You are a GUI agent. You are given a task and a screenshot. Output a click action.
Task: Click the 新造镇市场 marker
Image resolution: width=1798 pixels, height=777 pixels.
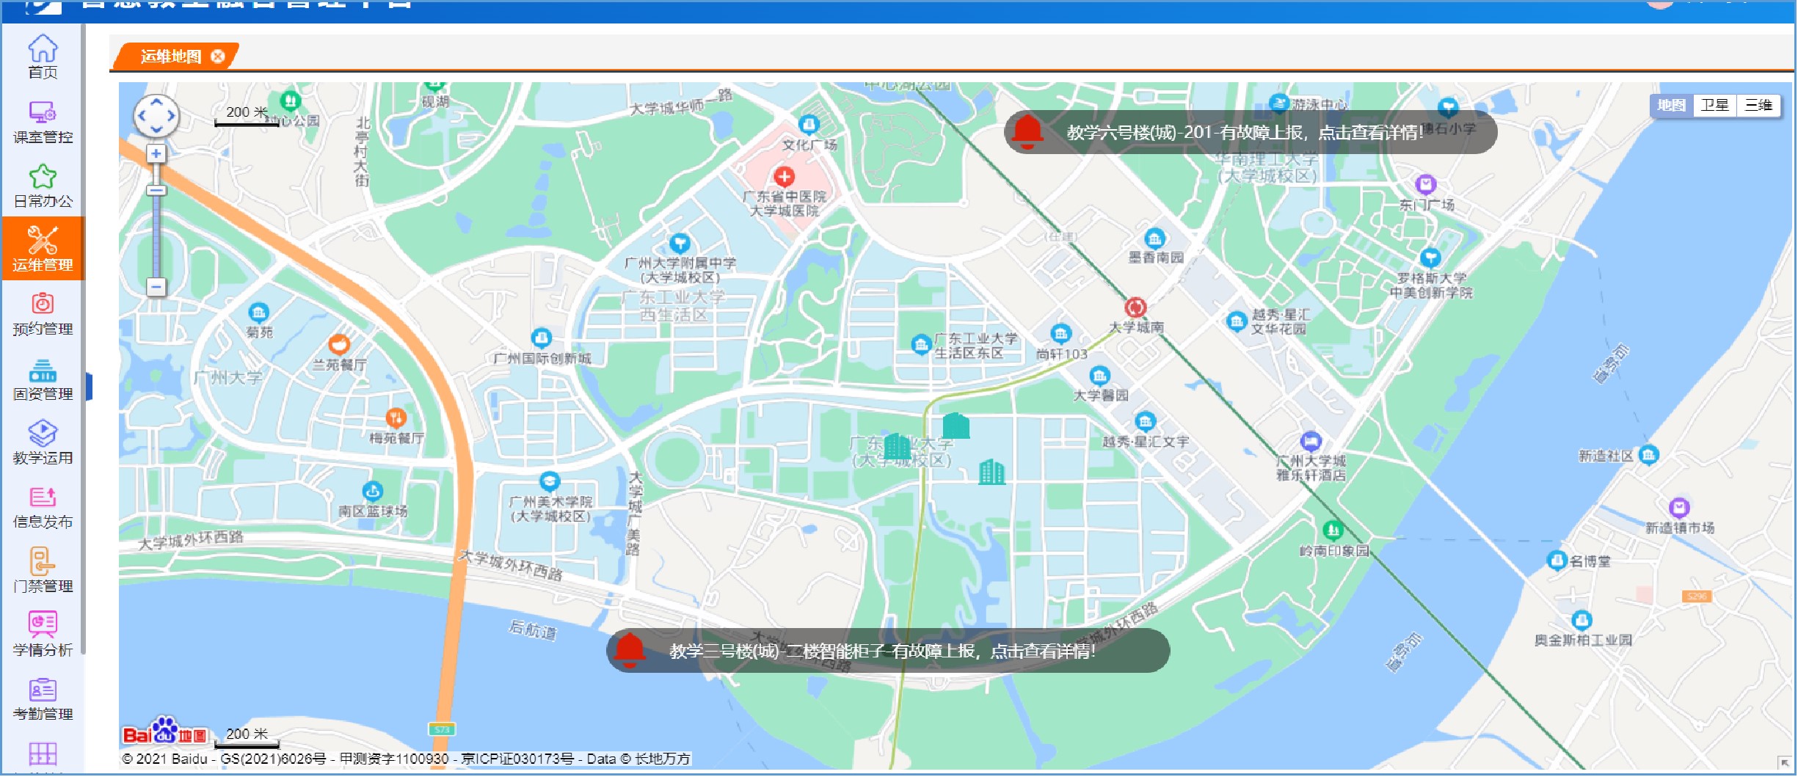coord(1679,507)
